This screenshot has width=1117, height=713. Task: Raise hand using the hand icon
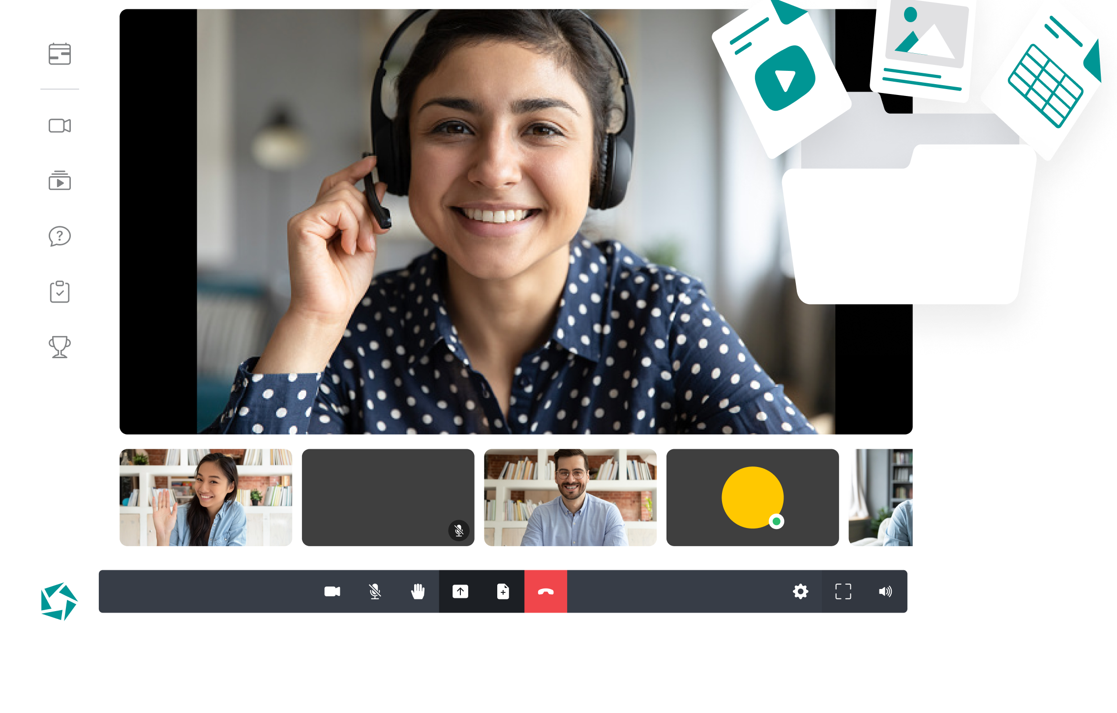pyautogui.click(x=418, y=591)
